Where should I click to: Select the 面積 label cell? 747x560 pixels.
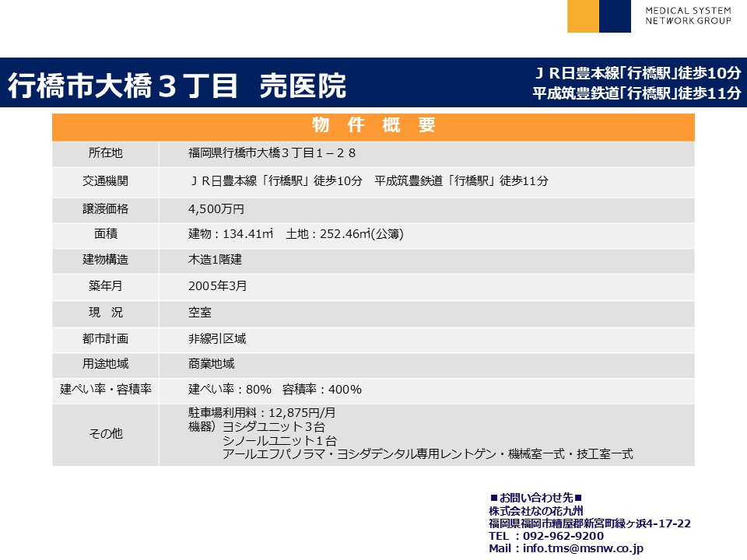[x=105, y=233]
